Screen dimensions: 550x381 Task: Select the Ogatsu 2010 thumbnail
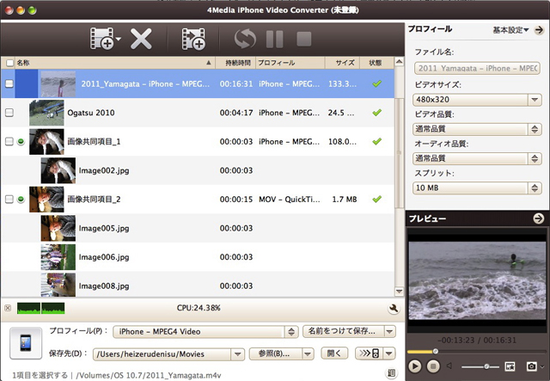[46, 113]
